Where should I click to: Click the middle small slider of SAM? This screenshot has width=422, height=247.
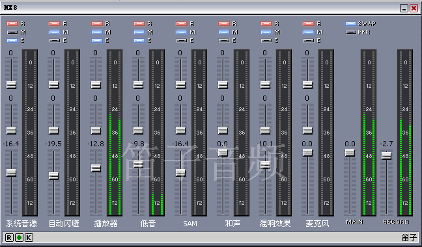pyautogui.click(x=180, y=131)
